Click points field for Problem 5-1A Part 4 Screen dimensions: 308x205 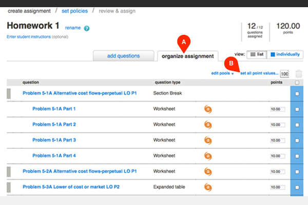(276, 156)
